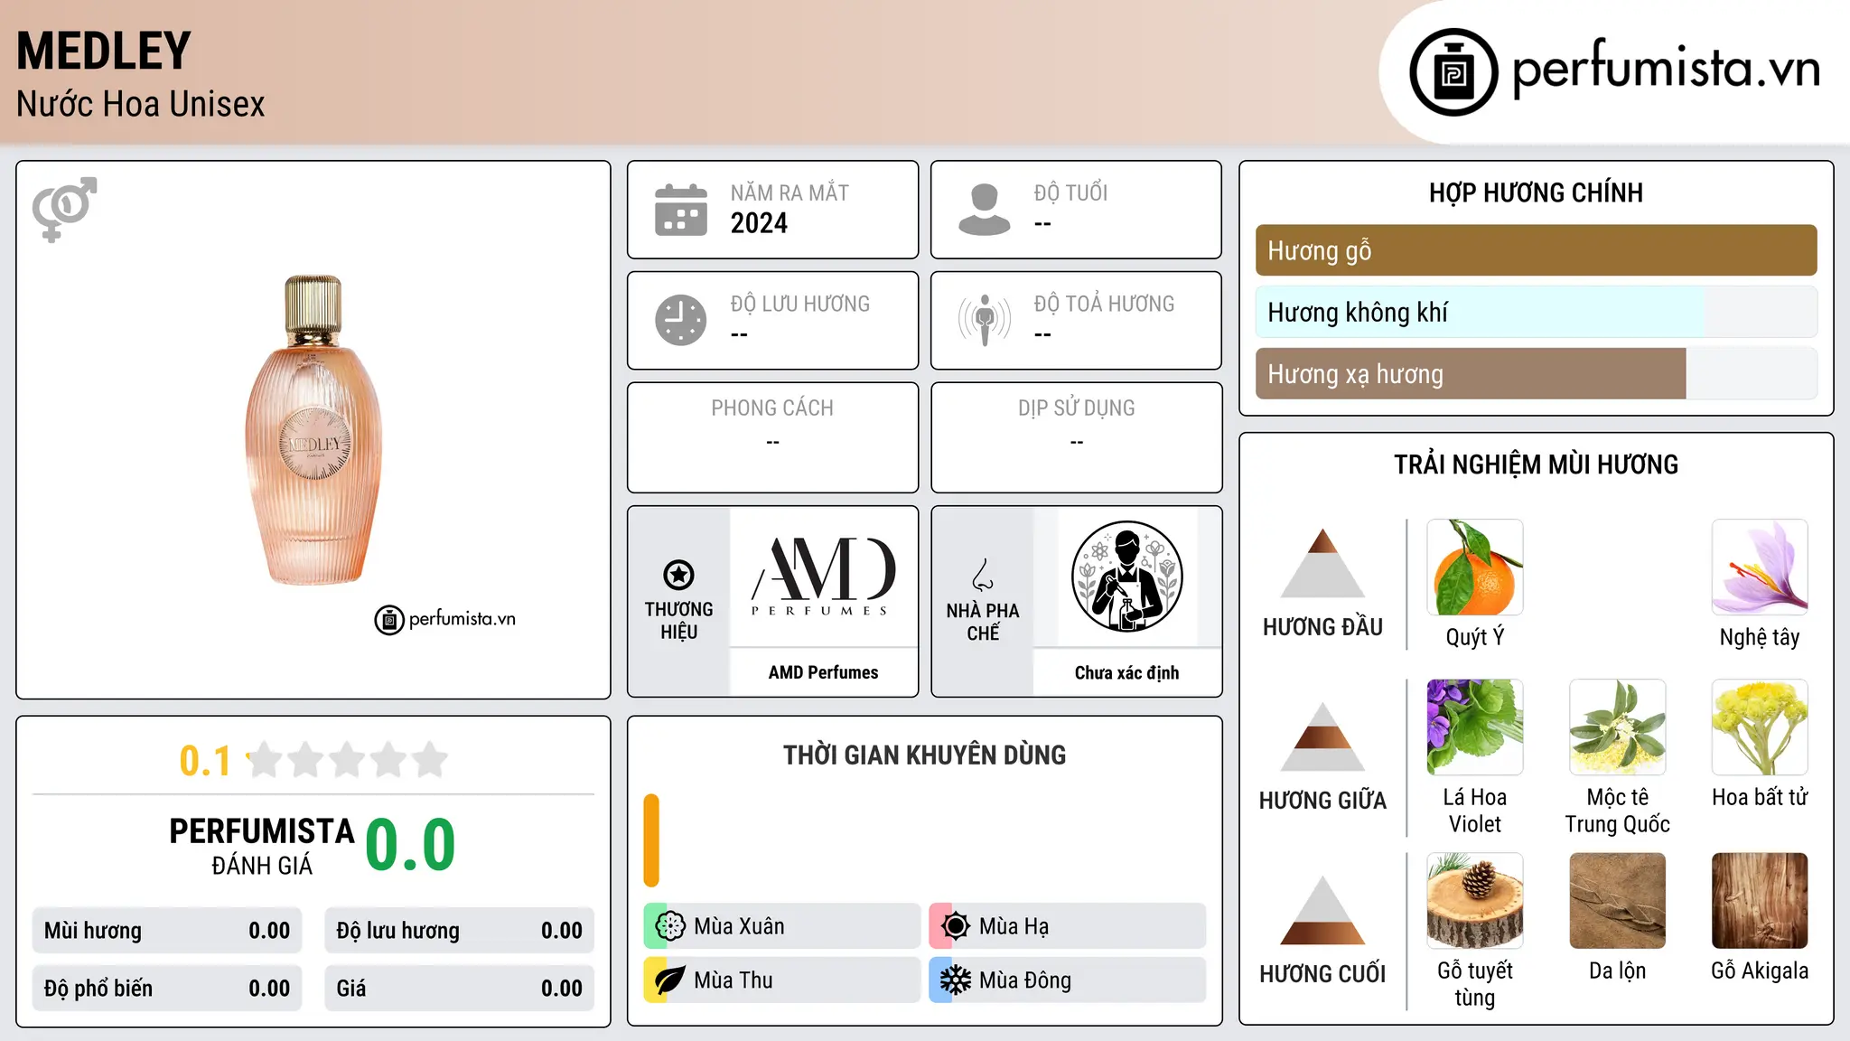Viewport: 1850px width, 1041px height.
Task: Click the release year 2024
Action: pos(759,223)
